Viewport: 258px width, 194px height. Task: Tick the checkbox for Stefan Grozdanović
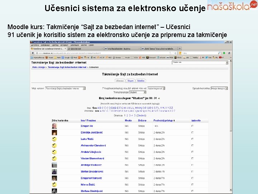(192, 172)
